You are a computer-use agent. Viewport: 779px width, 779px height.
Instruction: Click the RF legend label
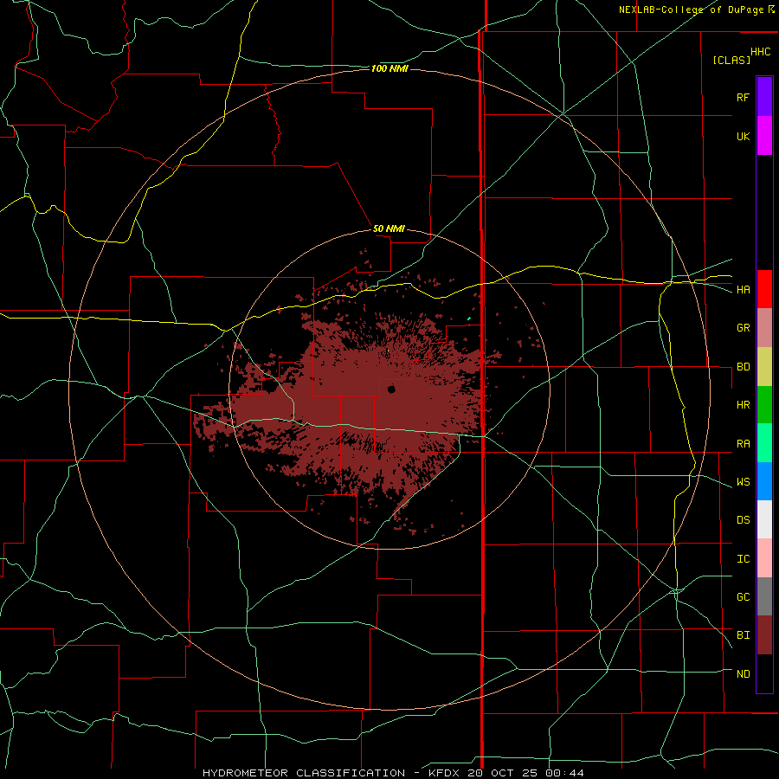tap(743, 97)
